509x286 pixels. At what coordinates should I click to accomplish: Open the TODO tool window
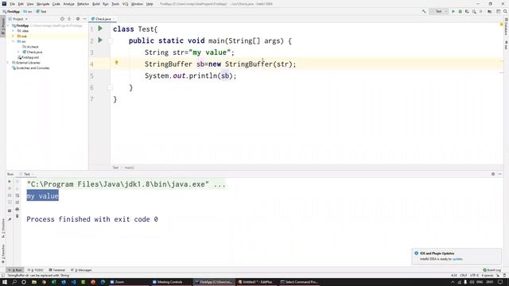pyautogui.click(x=35, y=270)
